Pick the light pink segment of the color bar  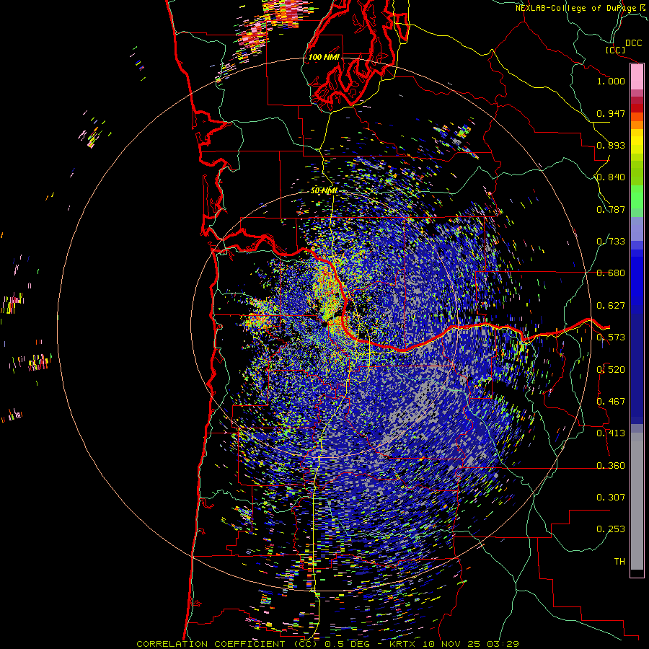(x=637, y=76)
